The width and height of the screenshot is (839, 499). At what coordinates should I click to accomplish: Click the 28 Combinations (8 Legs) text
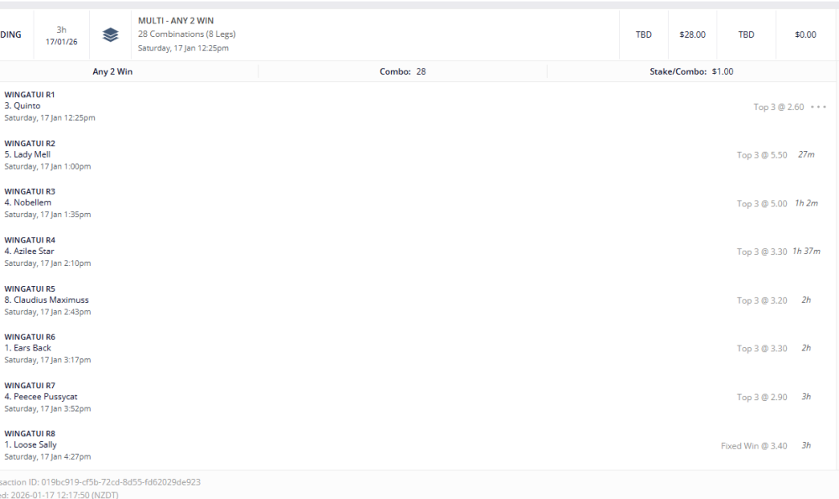(186, 34)
